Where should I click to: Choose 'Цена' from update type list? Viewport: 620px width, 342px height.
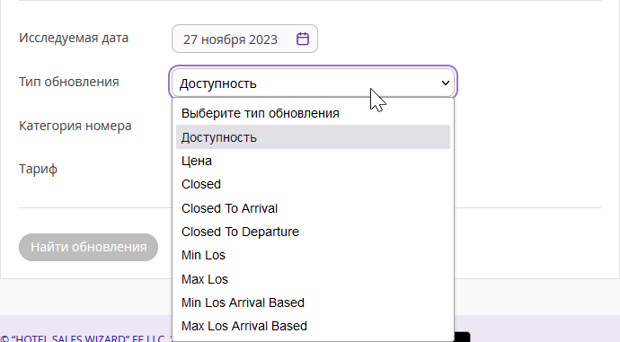pyautogui.click(x=313, y=161)
